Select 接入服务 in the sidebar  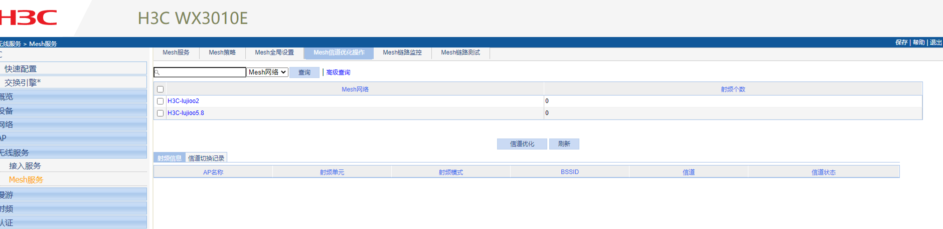[x=25, y=166]
